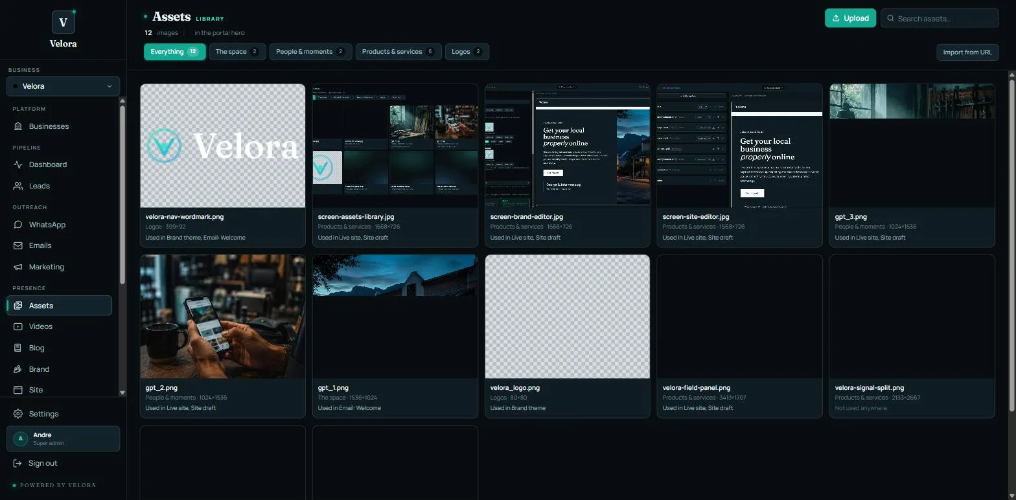
Task: Click the "12 images" count text
Action: tap(161, 32)
